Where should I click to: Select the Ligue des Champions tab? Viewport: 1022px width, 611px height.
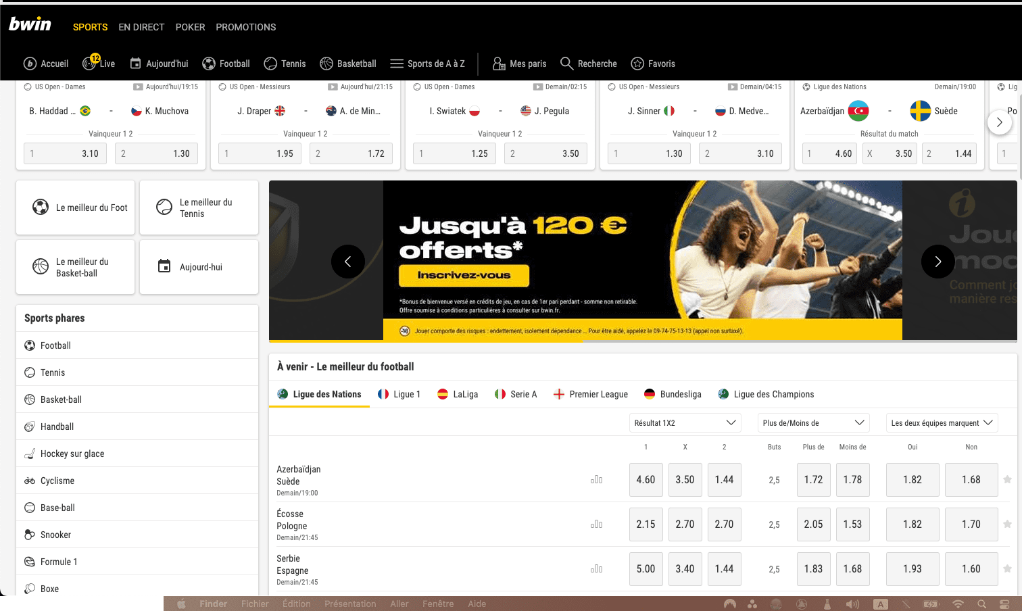click(766, 394)
